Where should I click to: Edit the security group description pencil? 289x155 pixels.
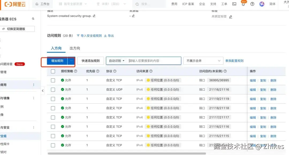[94, 16]
